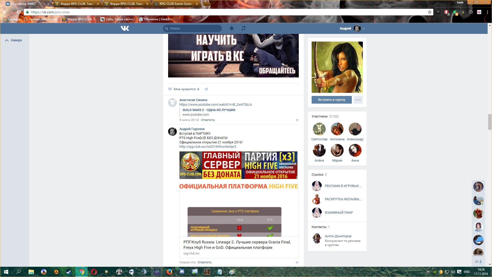Like the Андрей Годонюк comment heart
The width and height of the screenshot is (492, 277).
(x=297, y=262)
